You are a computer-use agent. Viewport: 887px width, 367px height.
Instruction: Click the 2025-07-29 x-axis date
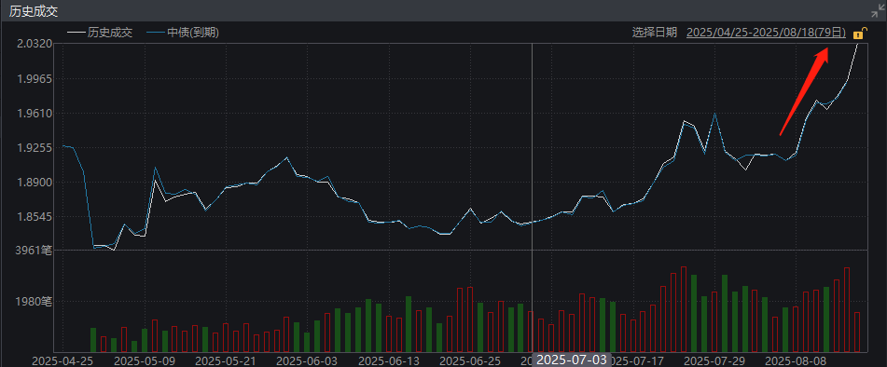(x=714, y=360)
